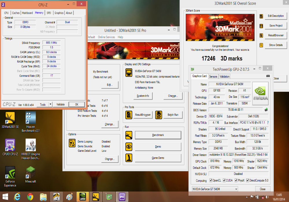Launch CPUID CPU-Z desktop shortcut
Screen dimensions: 289x202
tap(10, 147)
